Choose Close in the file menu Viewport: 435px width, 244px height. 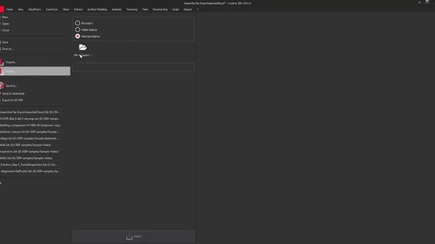point(5,30)
